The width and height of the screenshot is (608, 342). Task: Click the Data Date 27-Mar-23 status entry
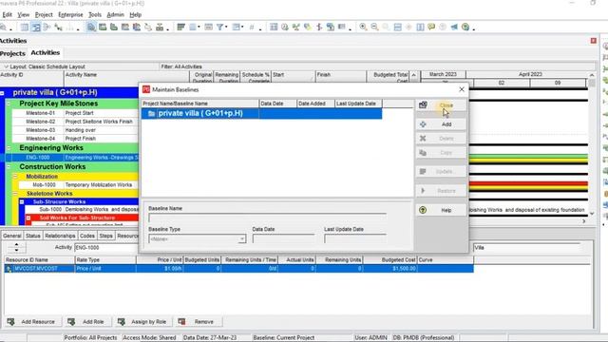210,338
